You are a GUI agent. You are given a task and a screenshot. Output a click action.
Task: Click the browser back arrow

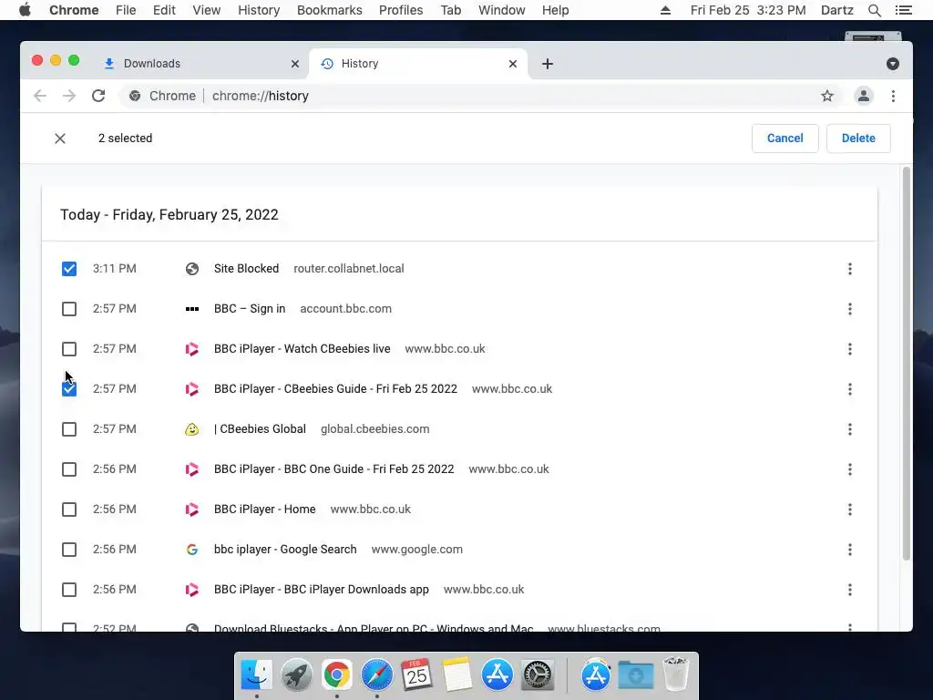tap(40, 96)
